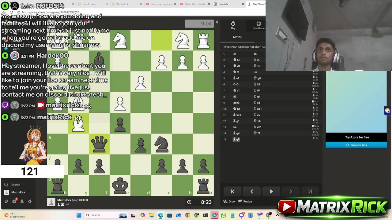Screen dimensions: 392x220
Task: Select black move e3+ in move list
Action: [x=258, y=103]
